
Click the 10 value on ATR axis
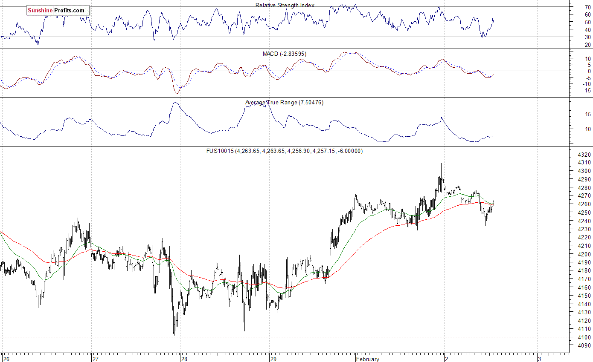(587, 129)
